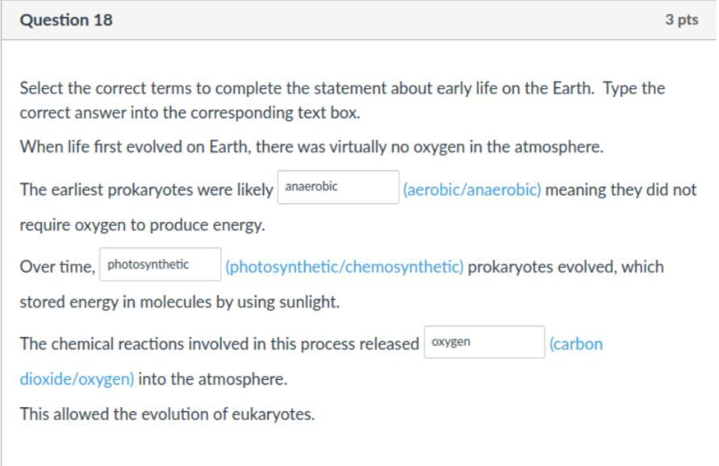Click the blue "(carbon" hint text

click(575, 344)
